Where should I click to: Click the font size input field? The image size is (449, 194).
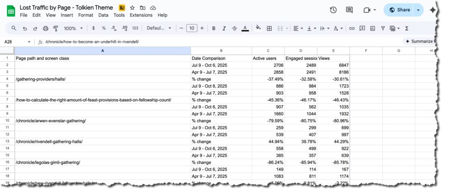[192, 28]
